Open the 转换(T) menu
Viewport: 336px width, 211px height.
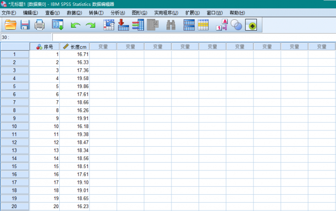point(96,12)
